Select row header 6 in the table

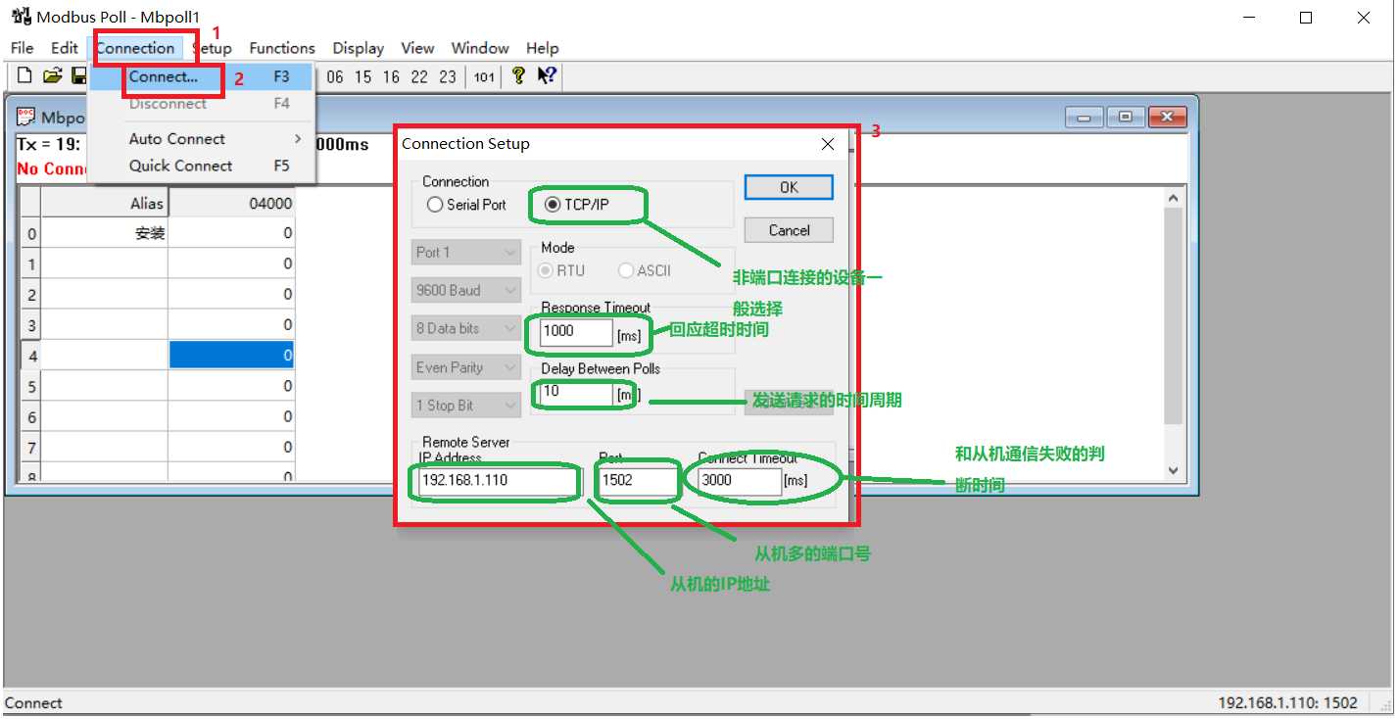31,416
